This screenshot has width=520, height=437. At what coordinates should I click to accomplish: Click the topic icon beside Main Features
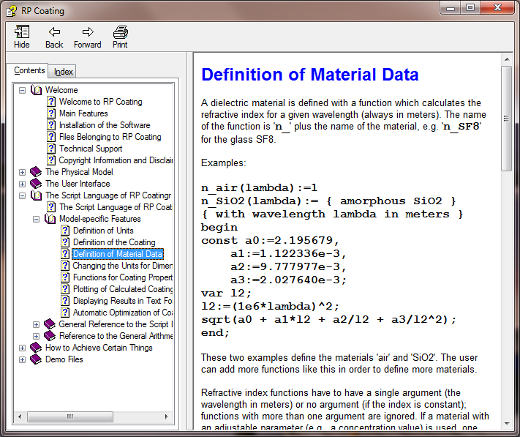[50, 113]
